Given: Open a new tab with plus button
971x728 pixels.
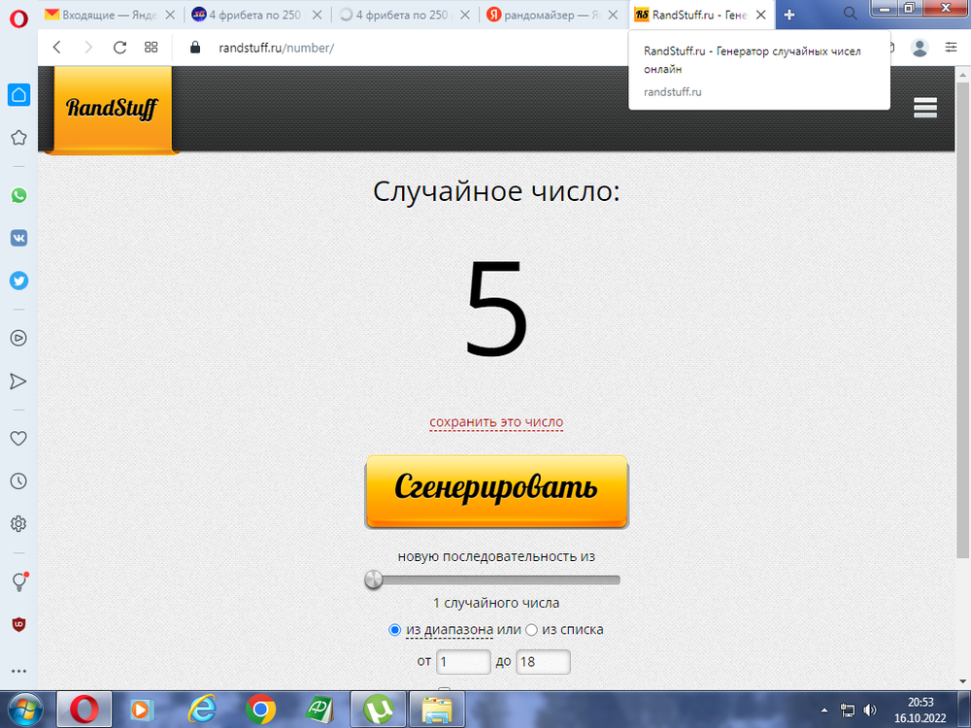Looking at the screenshot, I should pos(788,15).
